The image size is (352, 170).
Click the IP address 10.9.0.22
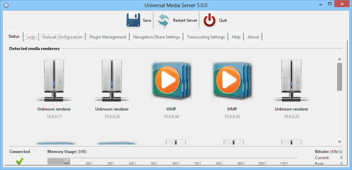coord(291,117)
